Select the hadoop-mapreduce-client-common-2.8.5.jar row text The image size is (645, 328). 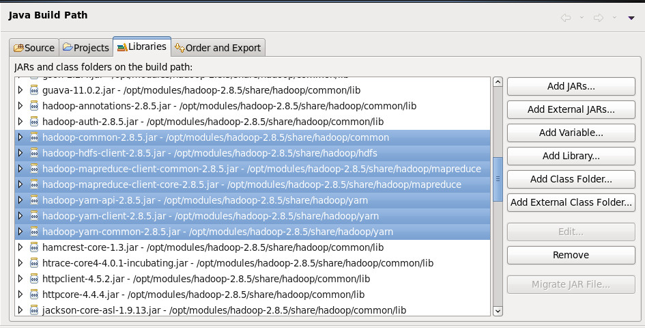pyautogui.click(x=261, y=169)
